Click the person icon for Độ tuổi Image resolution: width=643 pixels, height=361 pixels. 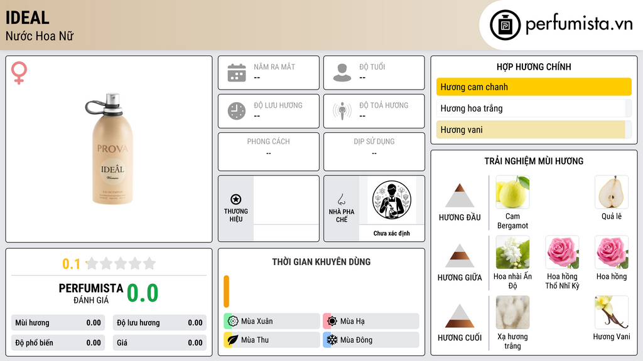tap(342, 73)
